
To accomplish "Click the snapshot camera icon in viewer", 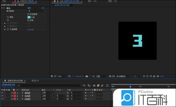I will [87, 76].
